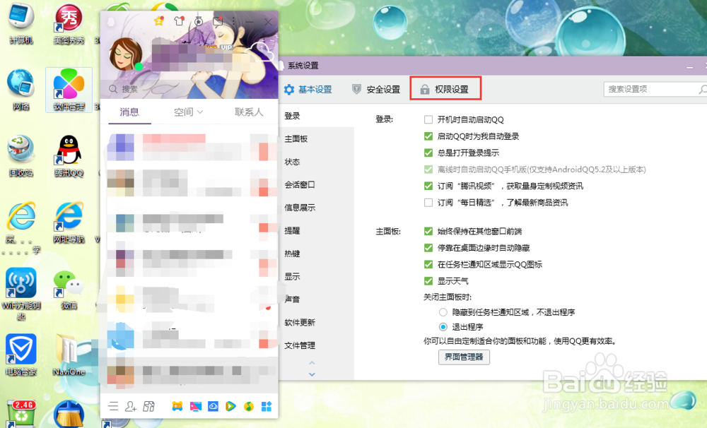Uncheck 启动QQ时为我自动登录

pyautogui.click(x=428, y=136)
